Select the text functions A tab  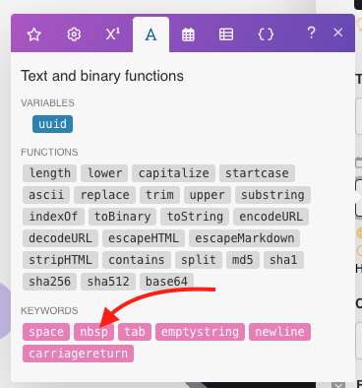[x=151, y=34]
